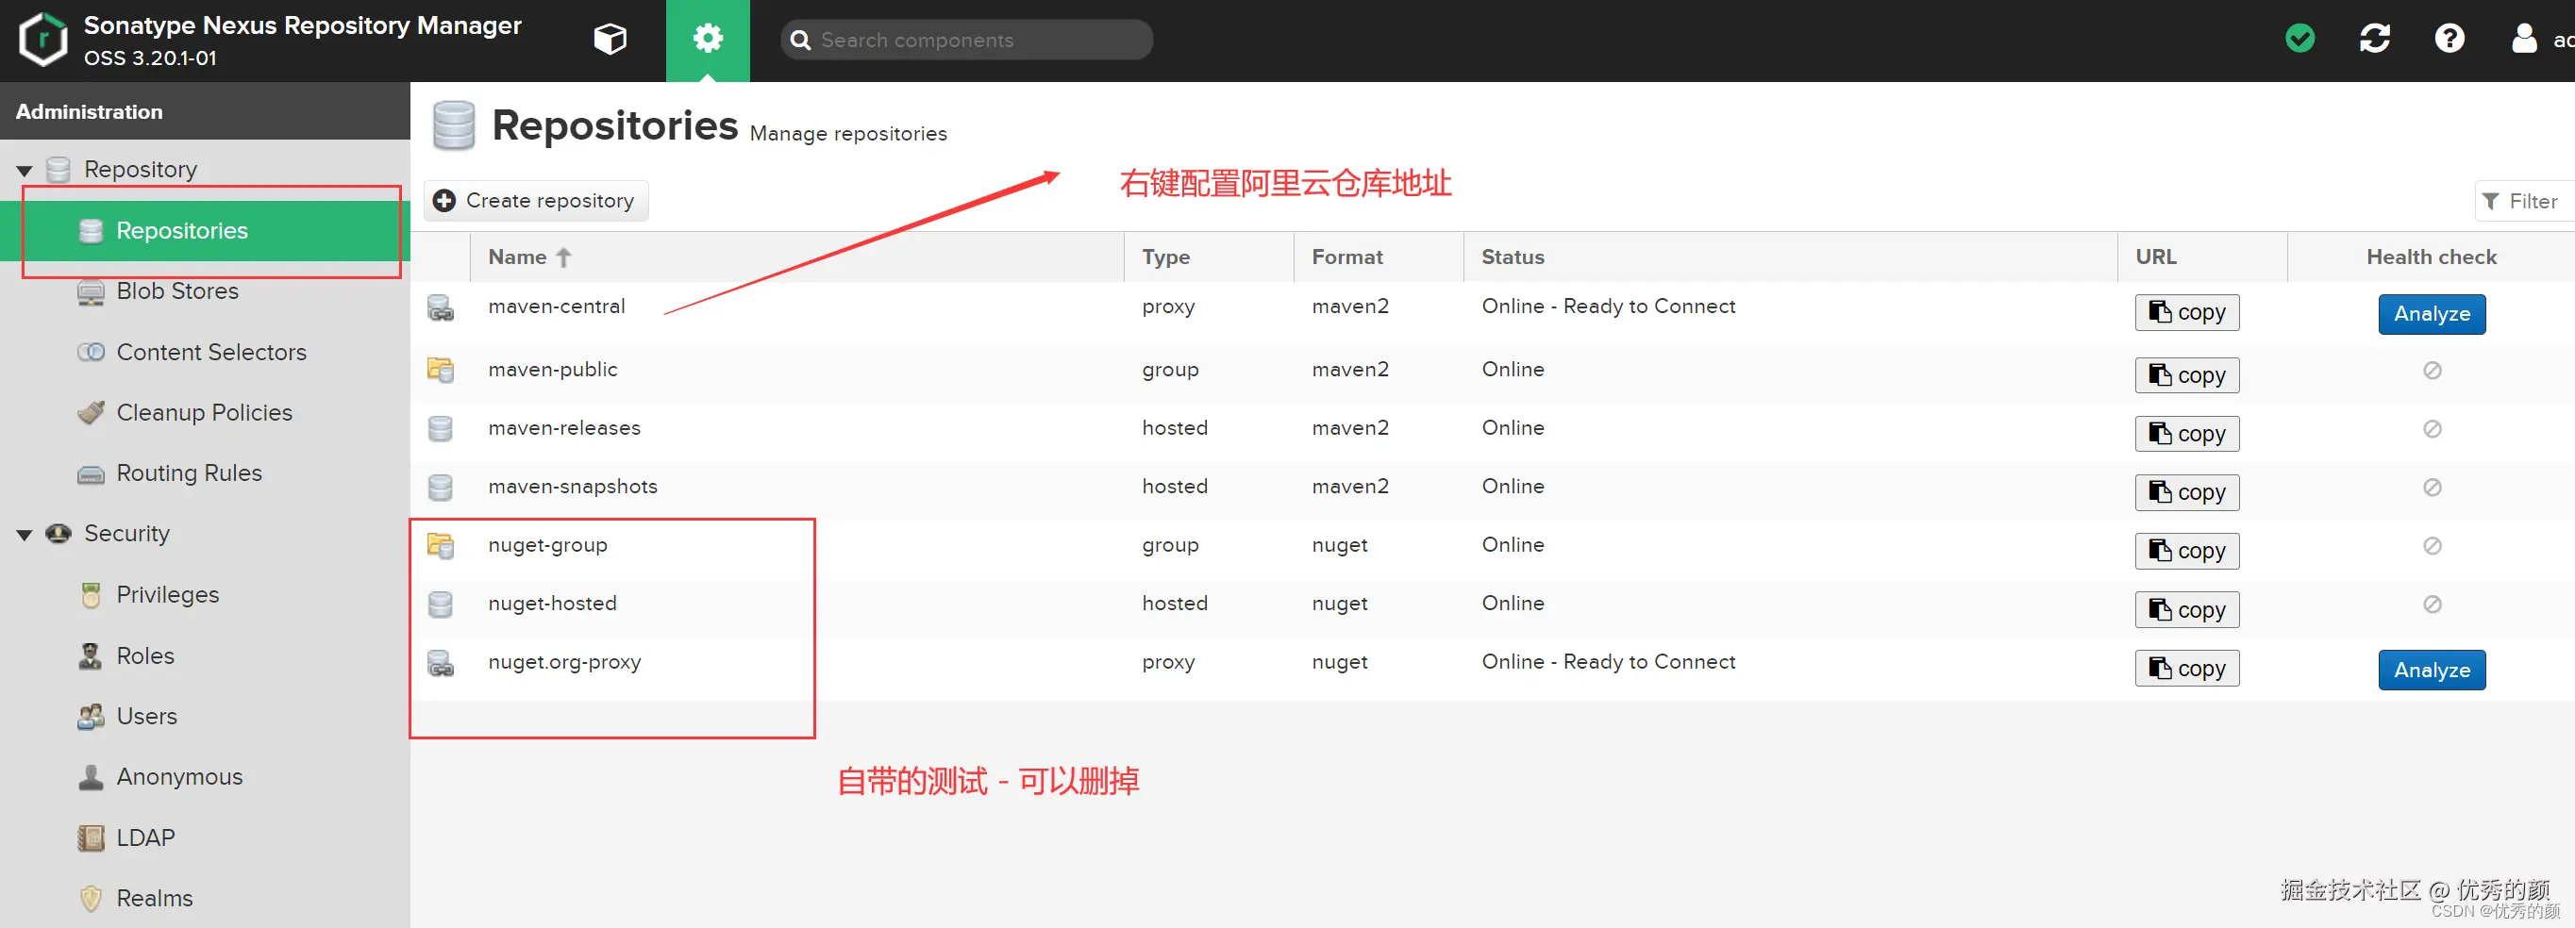This screenshot has width=2575, height=928.
Task: Click the nuget-group folder icon
Action: pyautogui.click(x=441, y=545)
